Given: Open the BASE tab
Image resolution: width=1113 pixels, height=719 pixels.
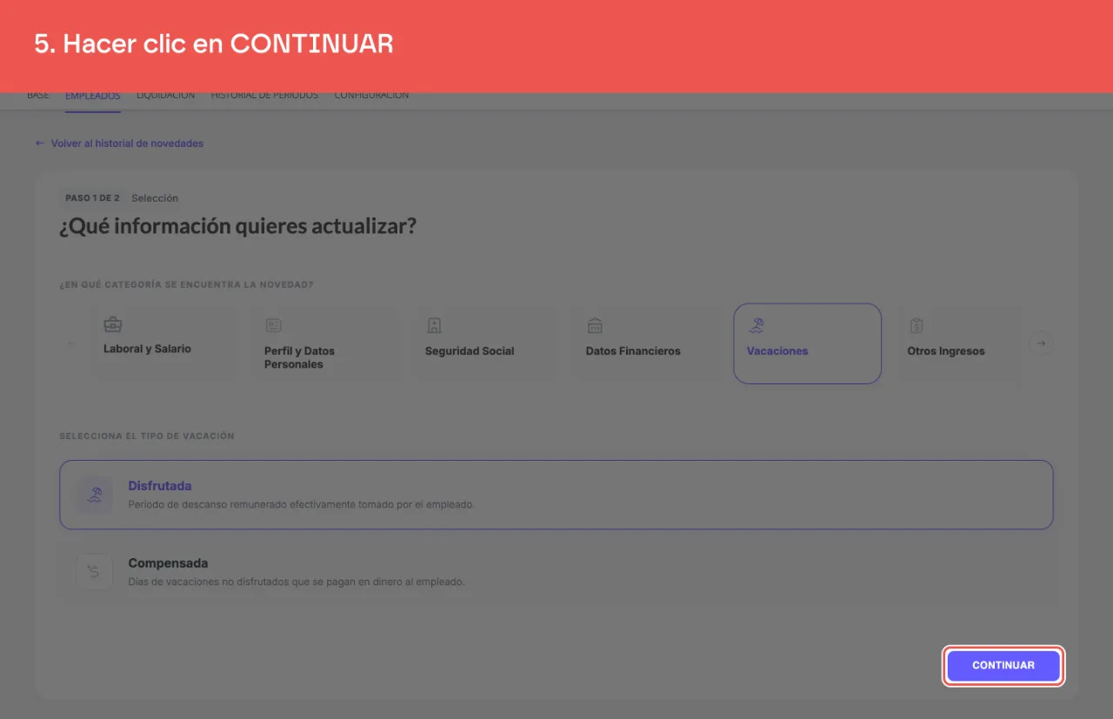Looking at the screenshot, I should pos(38,95).
